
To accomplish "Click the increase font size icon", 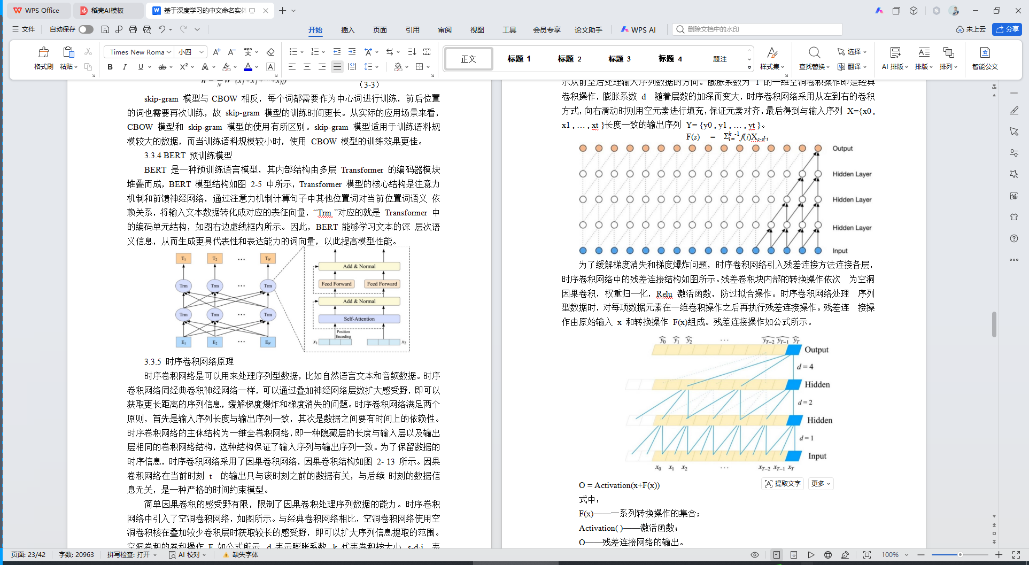I will (x=216, y=52).
